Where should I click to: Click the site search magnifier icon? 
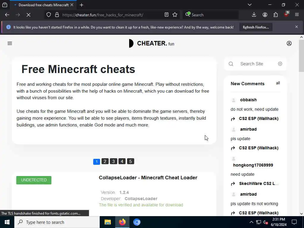[231, 64]
